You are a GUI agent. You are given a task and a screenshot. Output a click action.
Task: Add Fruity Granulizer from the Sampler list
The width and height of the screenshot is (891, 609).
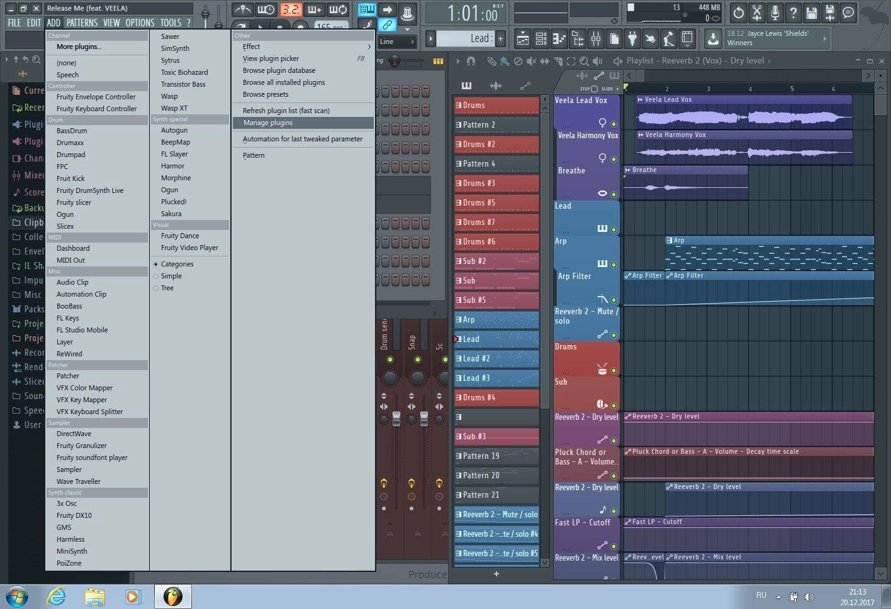click(81, 446)
